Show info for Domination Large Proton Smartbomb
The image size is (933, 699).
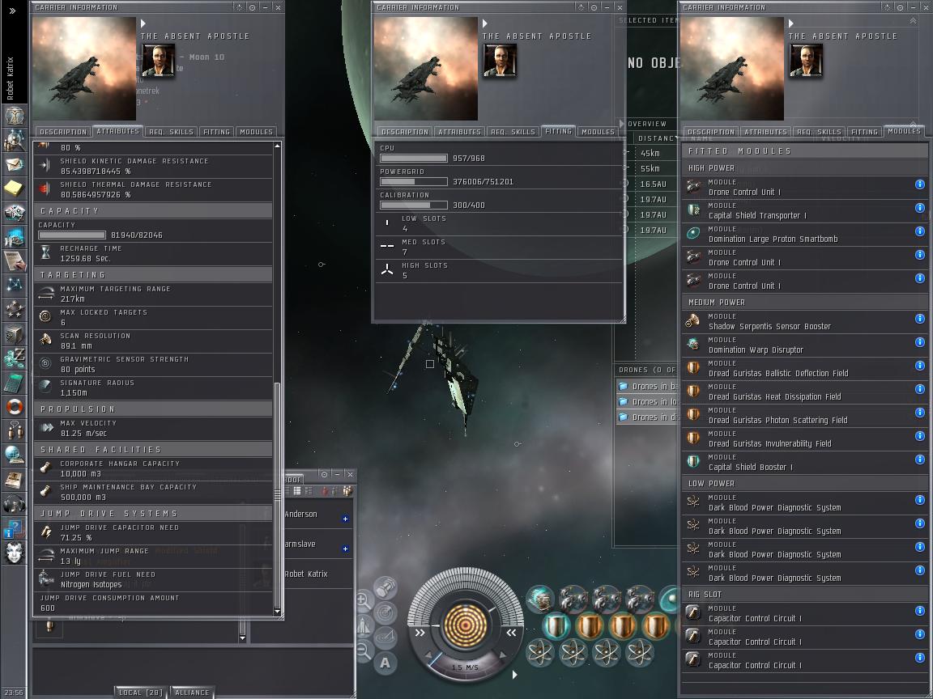tap(919, 231)
